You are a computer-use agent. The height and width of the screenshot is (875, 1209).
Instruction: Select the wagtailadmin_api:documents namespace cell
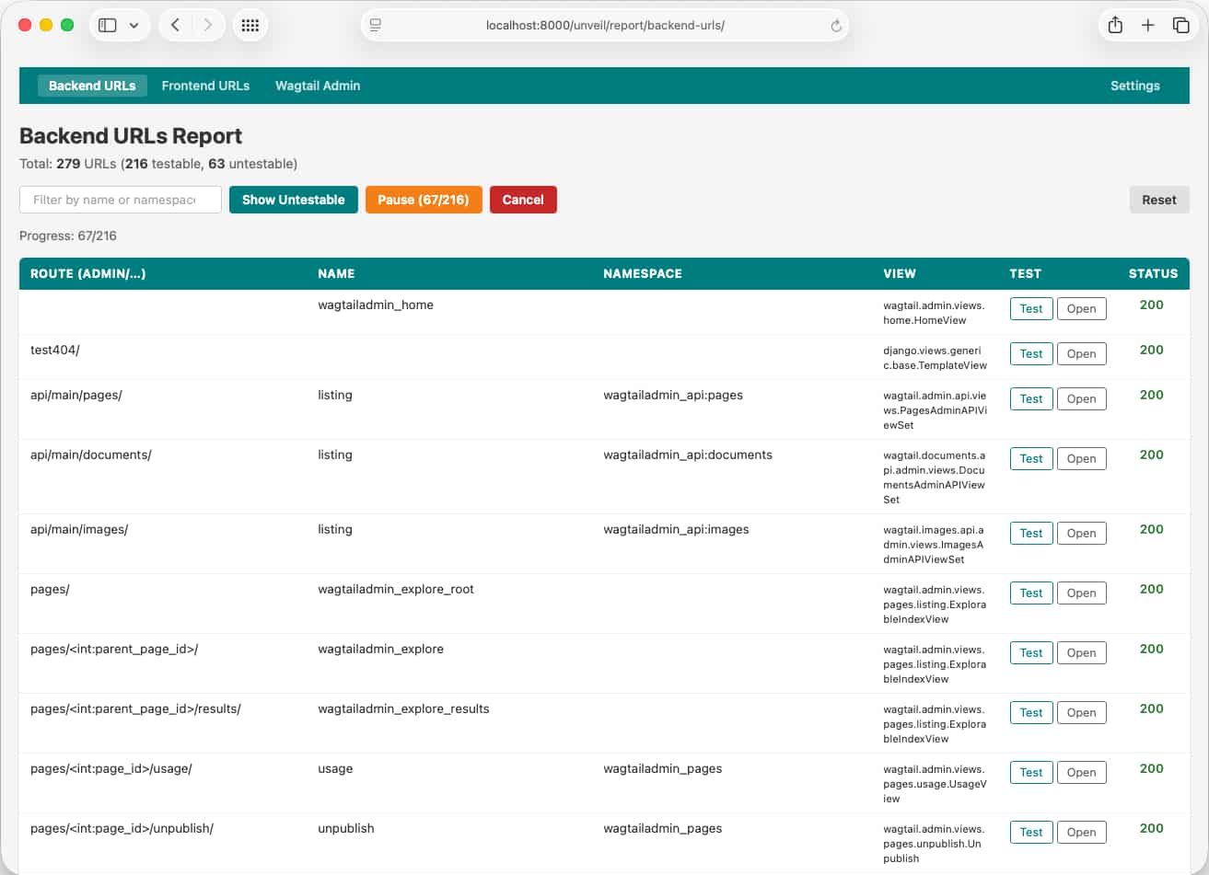[x=688, y=455]
